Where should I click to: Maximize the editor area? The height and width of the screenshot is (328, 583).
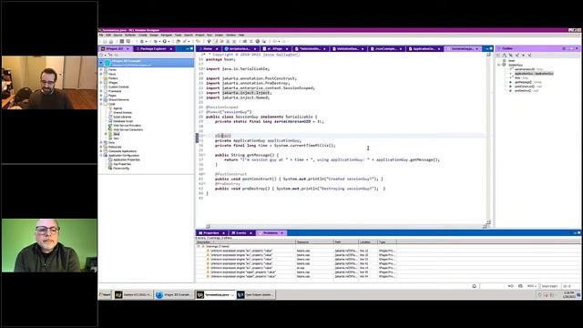click(x=491, y=48)
